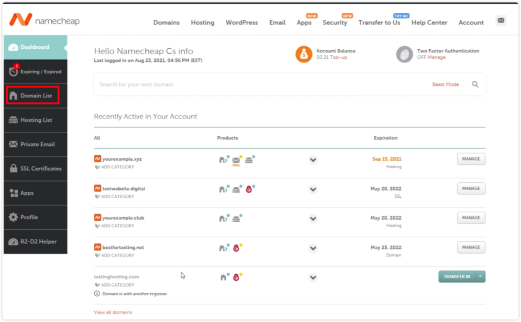This screenshot has height=322, width=521.
Task: Click the Manage link for Two Factor Authentication
Action: click(436, 57)
